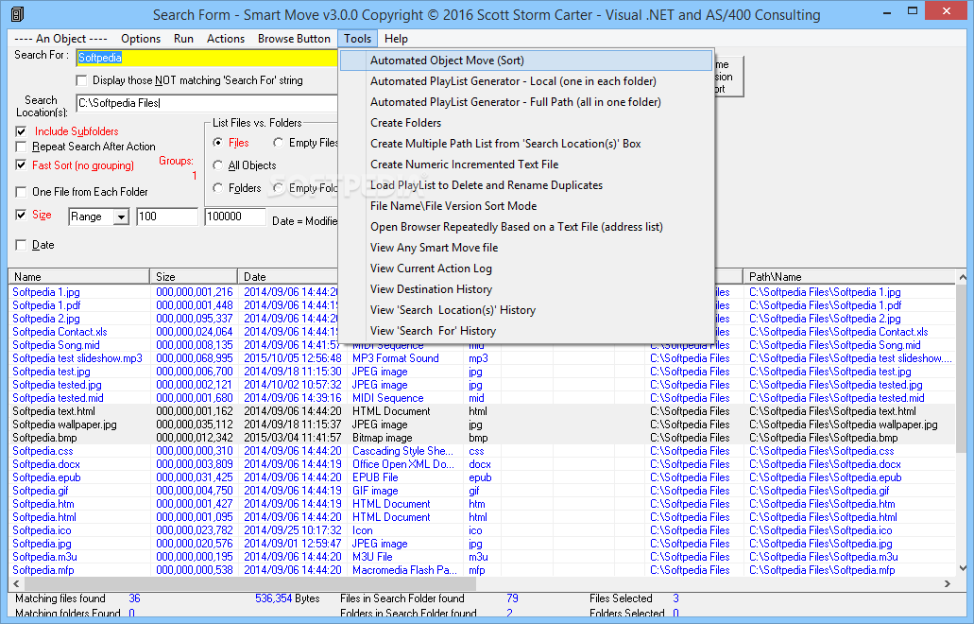Viewport: 974px width, 624px height.
Task: Select the Files radio button
Action: tap(218, 143)
